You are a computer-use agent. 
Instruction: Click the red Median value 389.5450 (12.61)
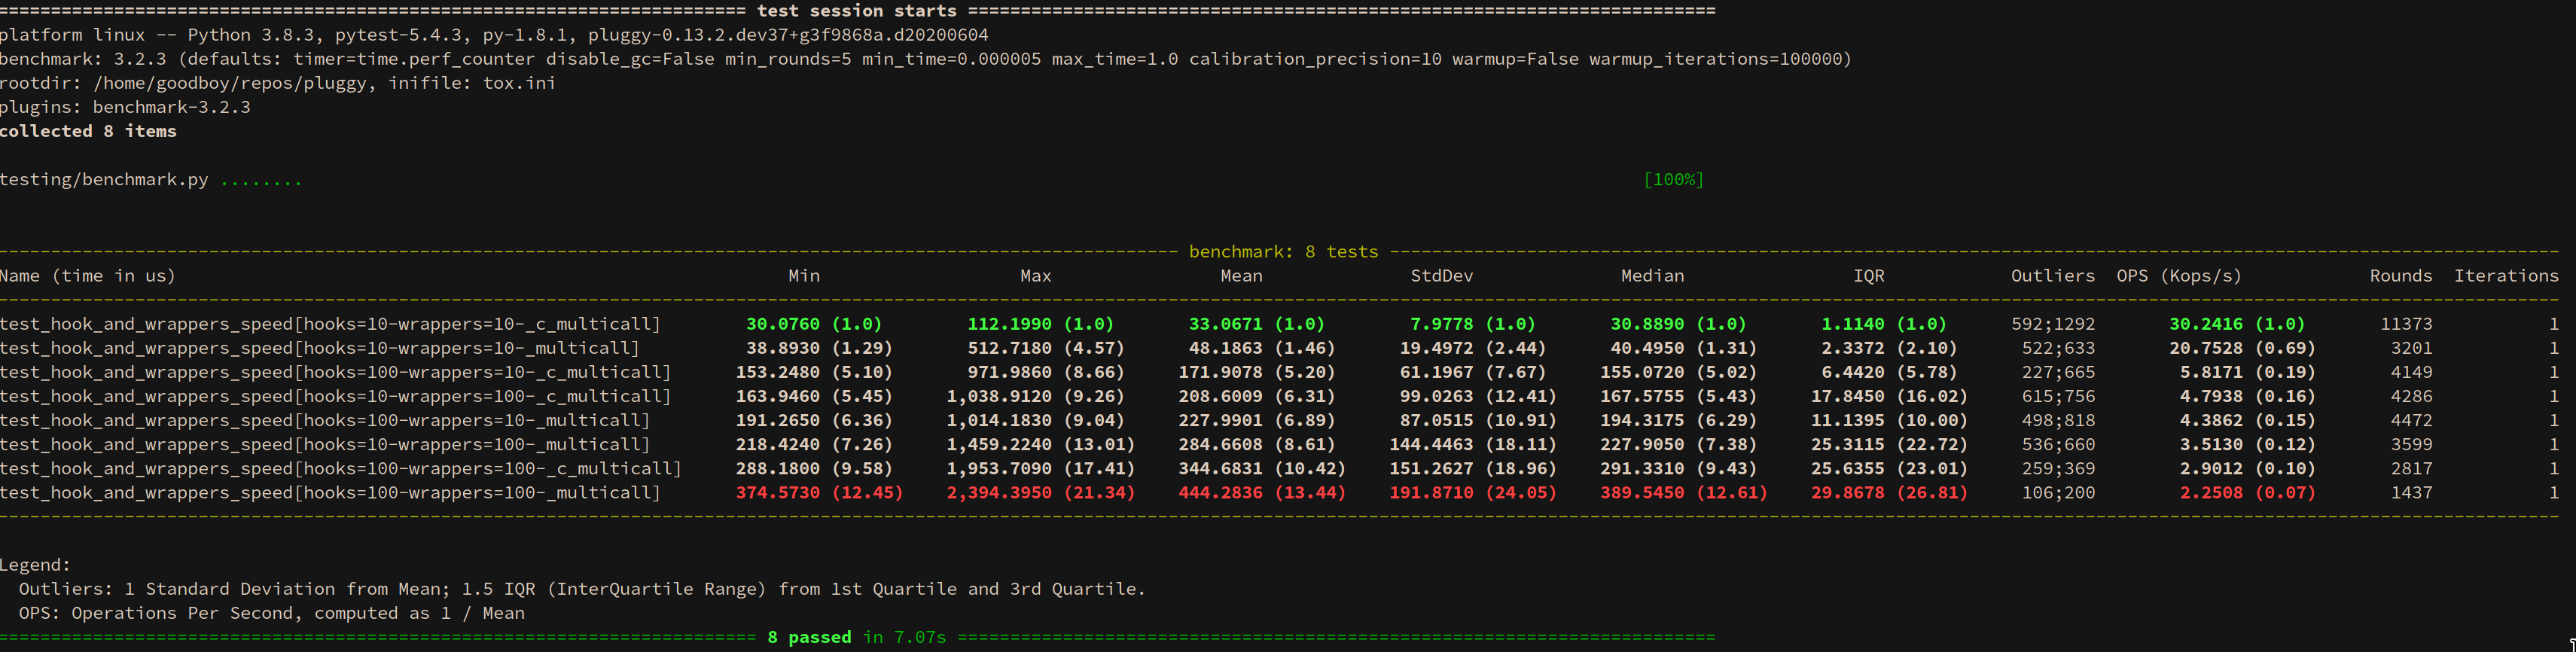(x=1683, y=493)
